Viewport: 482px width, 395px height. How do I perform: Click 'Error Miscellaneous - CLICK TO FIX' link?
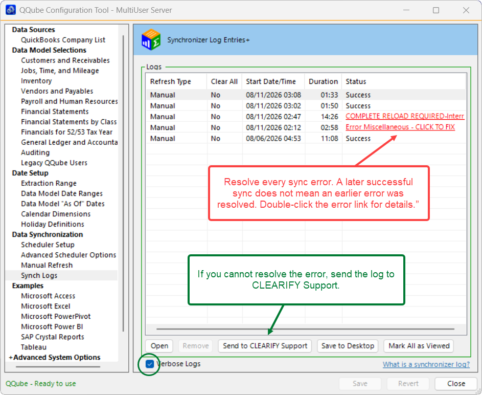pyautogui.click(x=400, y=127)
